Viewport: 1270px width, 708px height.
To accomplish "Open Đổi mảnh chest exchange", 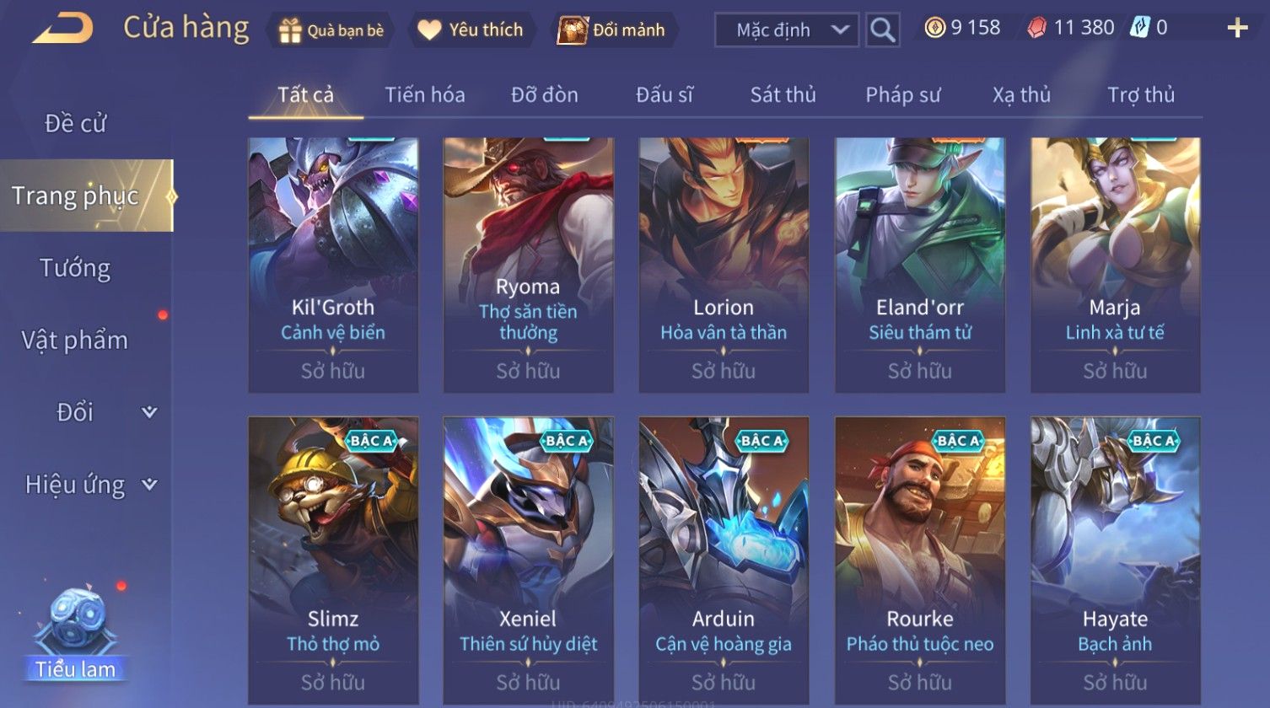I will [572, 30].
